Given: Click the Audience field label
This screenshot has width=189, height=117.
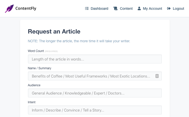Looking at the screenshot, I should pyautogui.click(x=34, y=85).
